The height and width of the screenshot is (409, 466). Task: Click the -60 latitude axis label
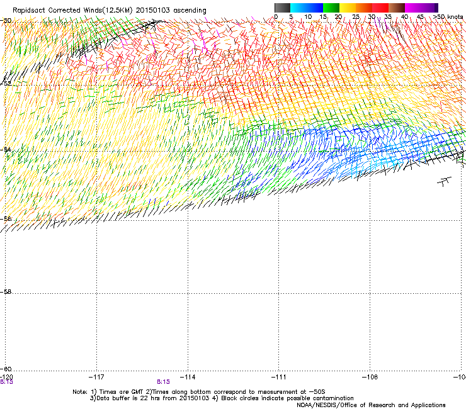click(6, 369)
